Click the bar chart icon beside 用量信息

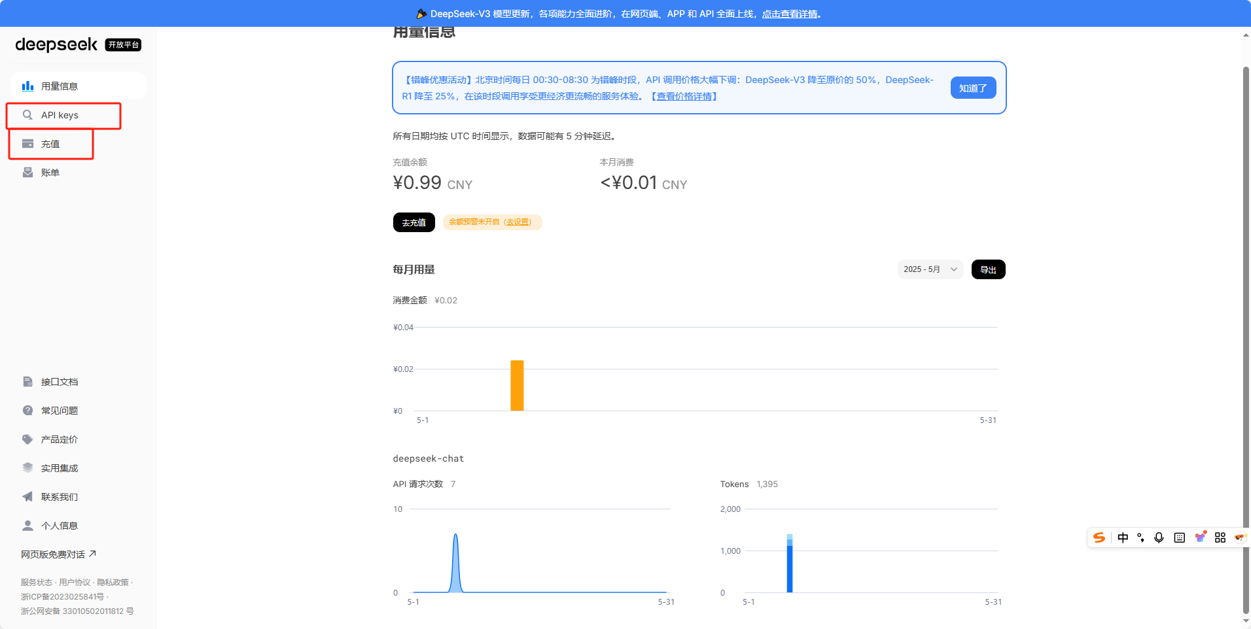(27, 86)
